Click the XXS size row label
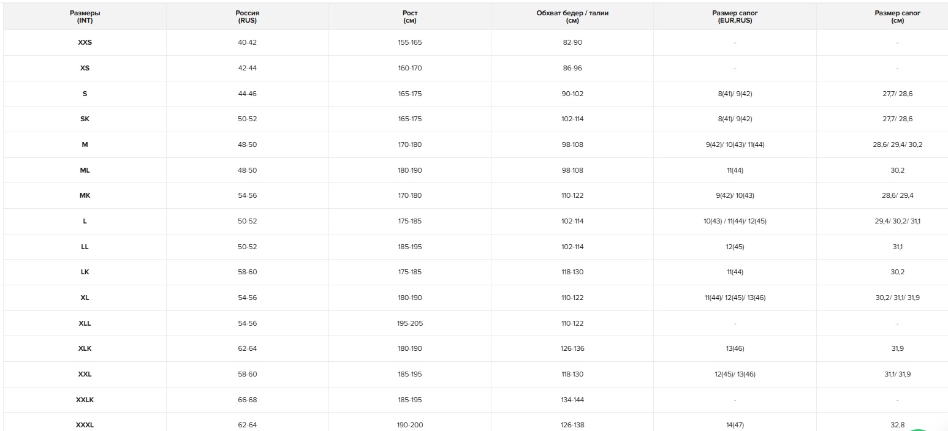Image resolution: width=948 pixels, height=431 pixels. [85, 42]
